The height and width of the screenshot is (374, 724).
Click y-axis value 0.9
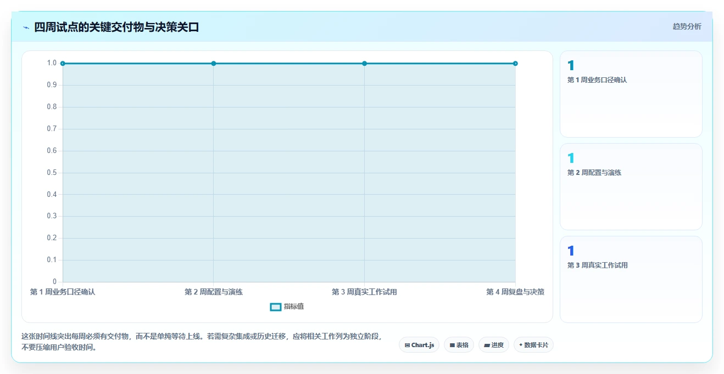pyautogui.click(x=52, y=85)
